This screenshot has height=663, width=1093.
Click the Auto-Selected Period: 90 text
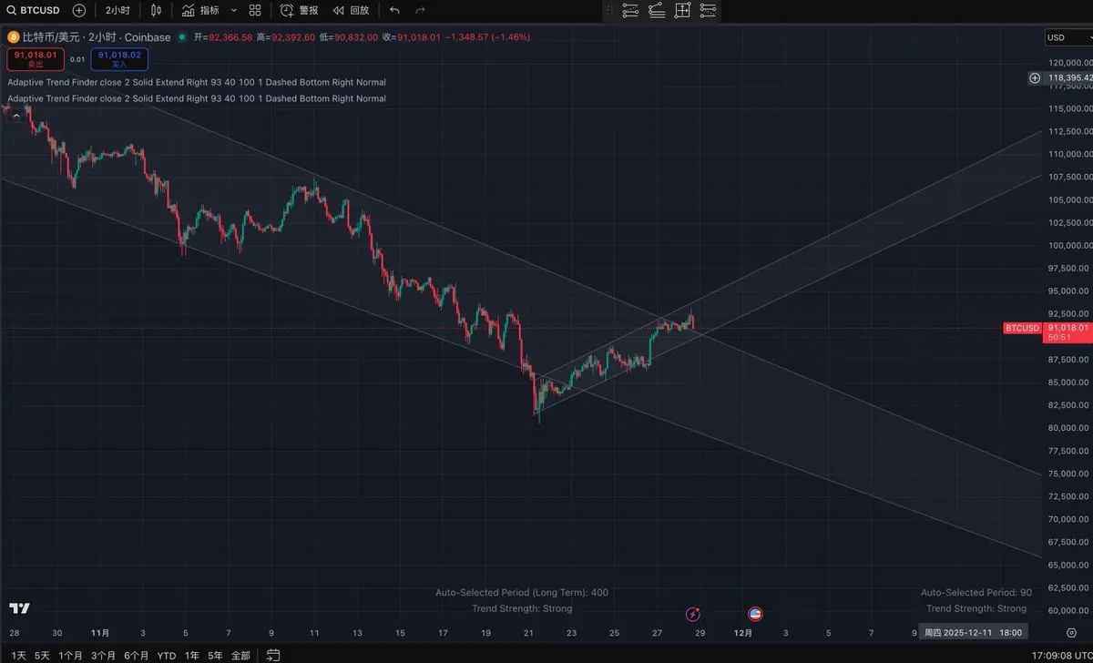(x=976, y=592)
